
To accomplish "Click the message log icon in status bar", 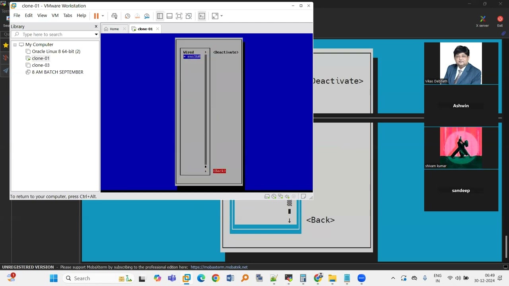I will point(303,196).
